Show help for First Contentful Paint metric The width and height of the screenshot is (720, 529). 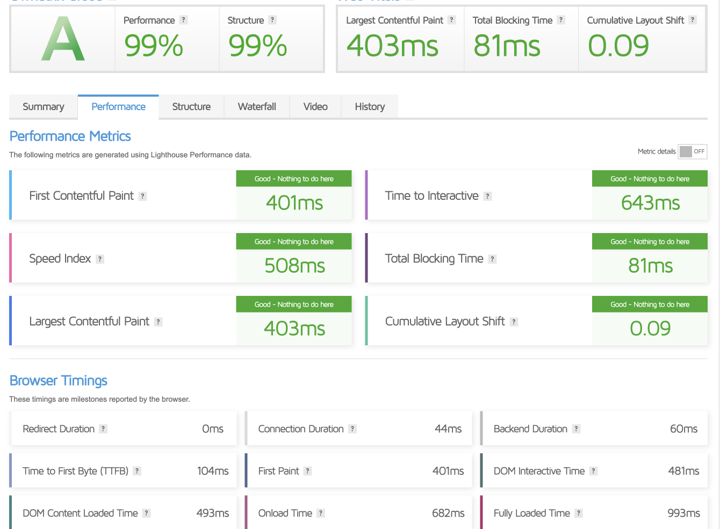tap(142, 196)
